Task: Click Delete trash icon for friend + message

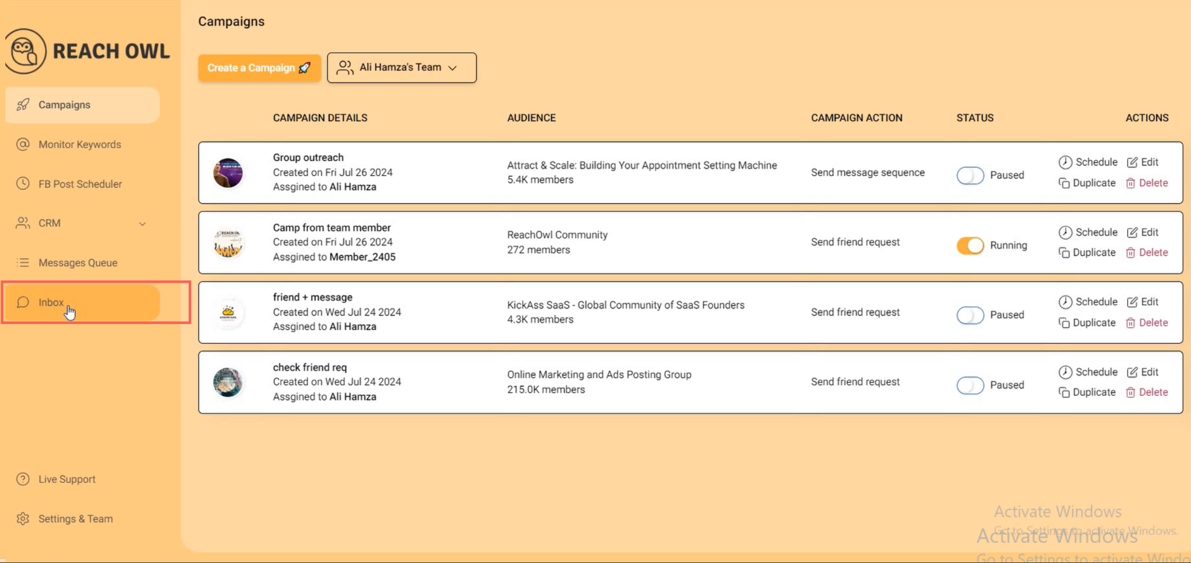Action: point(1130,322)
